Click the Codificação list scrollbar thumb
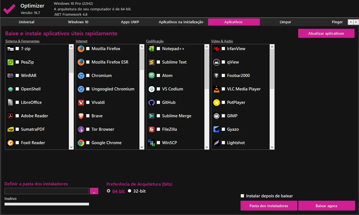 pos(207,69)
